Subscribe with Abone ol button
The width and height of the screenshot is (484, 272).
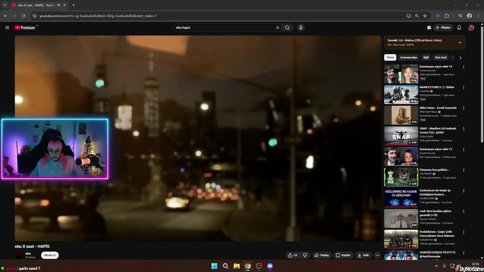point(50,255)
